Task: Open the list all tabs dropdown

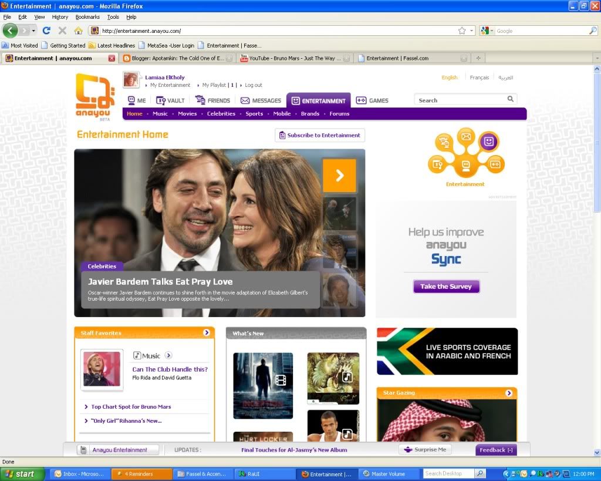Action: click(597, 58)
